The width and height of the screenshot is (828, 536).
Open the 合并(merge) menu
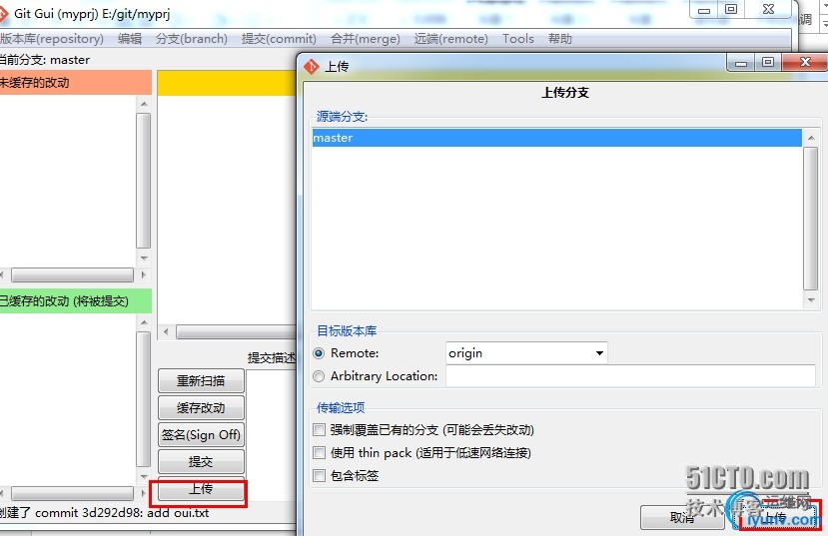pos(366,39)
